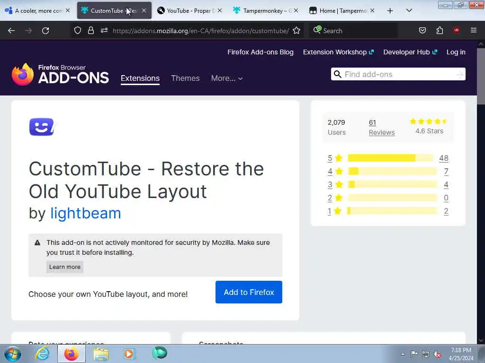This screenshot has width=485, height=363.
Task: Open site permissions icon in address bar
Action: [x=104, y=30]
